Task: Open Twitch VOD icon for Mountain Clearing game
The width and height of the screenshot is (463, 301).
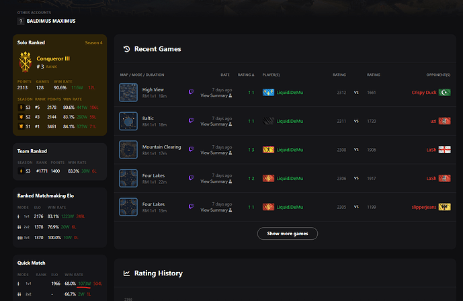Action: (x=191, y=149)
